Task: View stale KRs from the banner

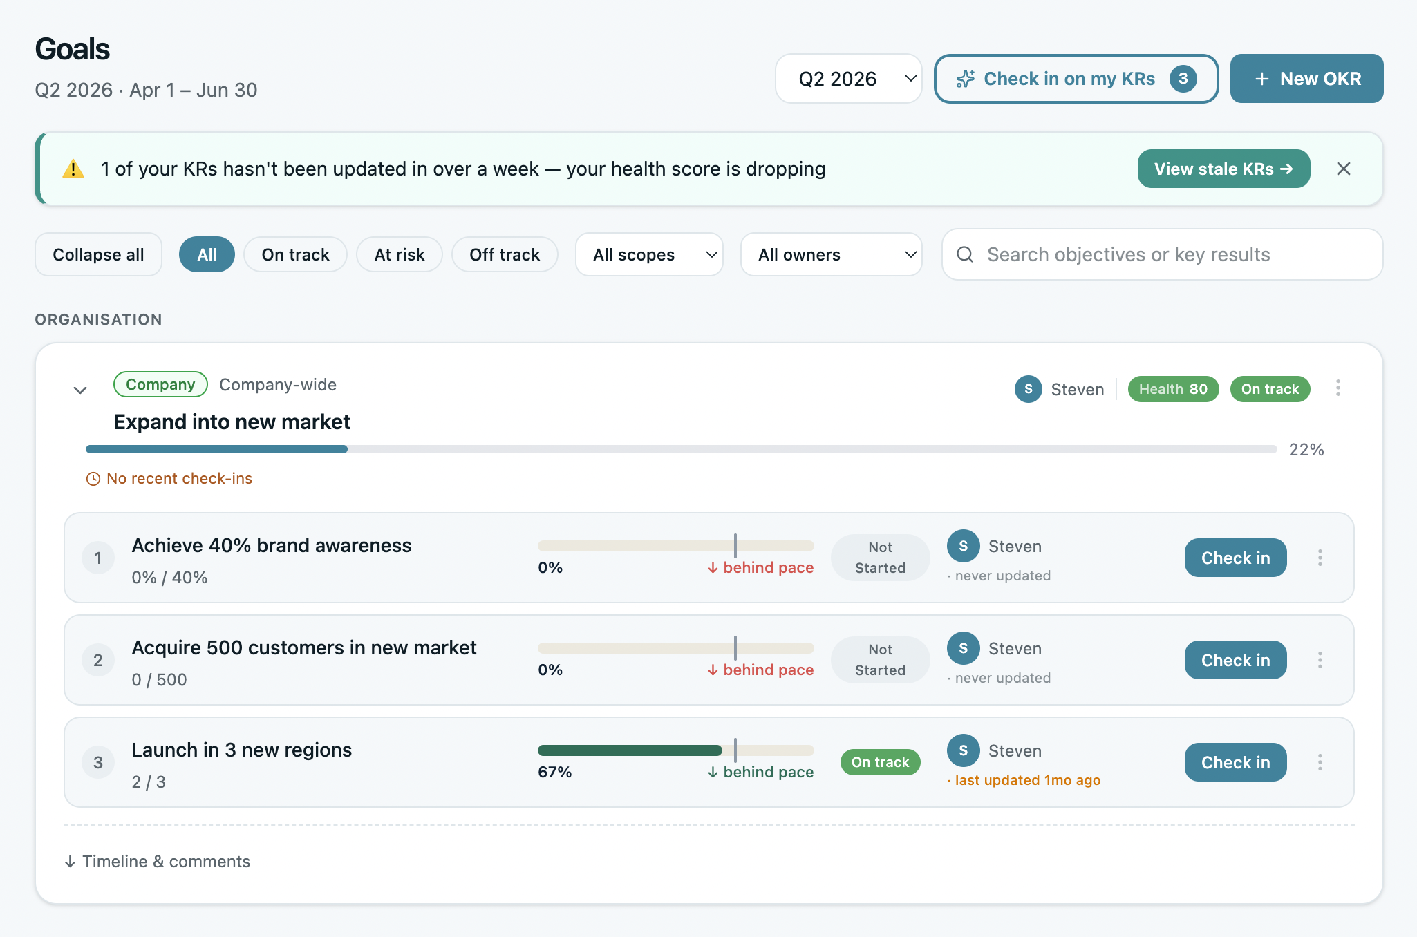Action: pos(1223,169)
